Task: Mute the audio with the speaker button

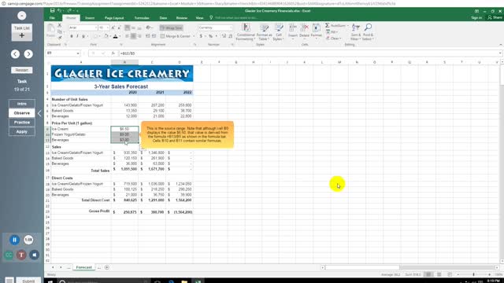Action: coord(34,255)
